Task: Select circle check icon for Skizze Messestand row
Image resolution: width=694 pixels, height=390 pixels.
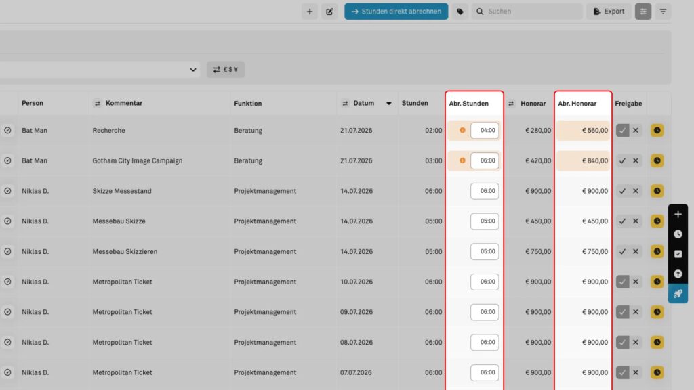Action: (x=7, y=191)
